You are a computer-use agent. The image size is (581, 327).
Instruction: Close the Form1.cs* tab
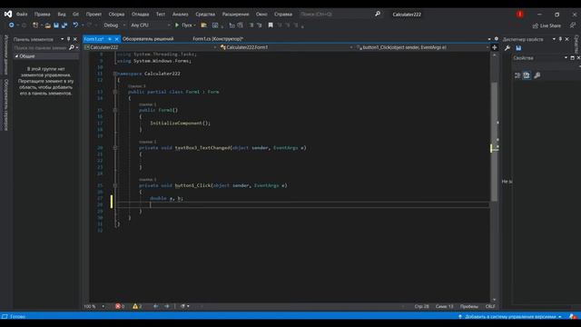pyautogui.click(x=117, y=39)
